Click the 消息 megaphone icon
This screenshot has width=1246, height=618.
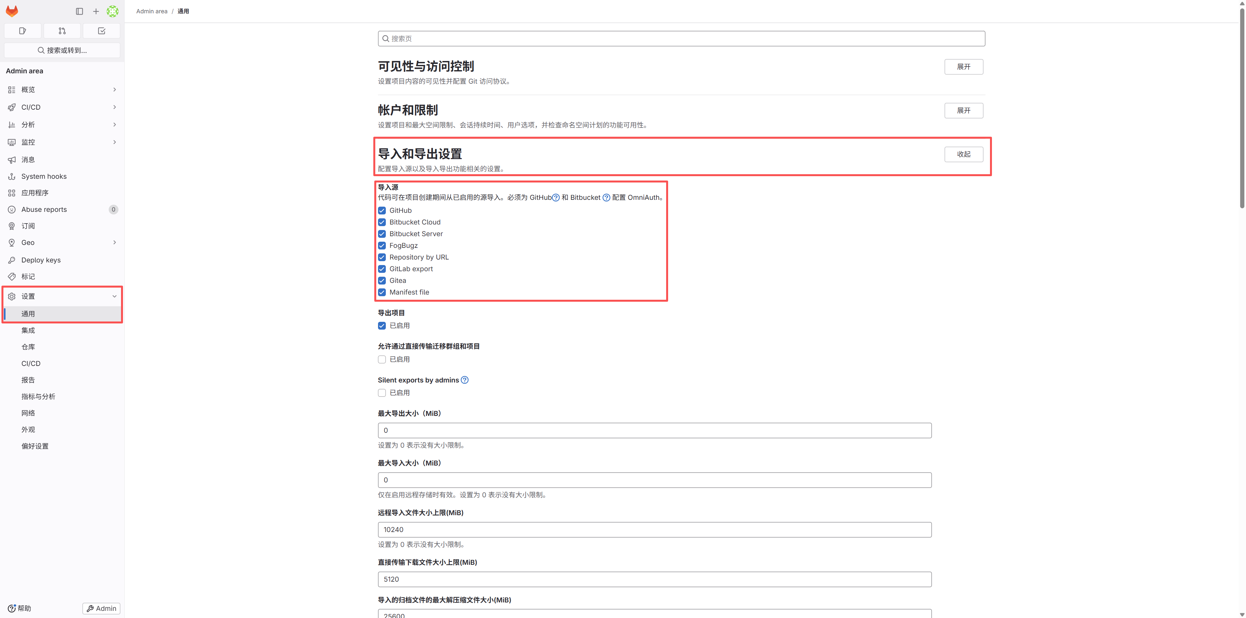(12, 160)
